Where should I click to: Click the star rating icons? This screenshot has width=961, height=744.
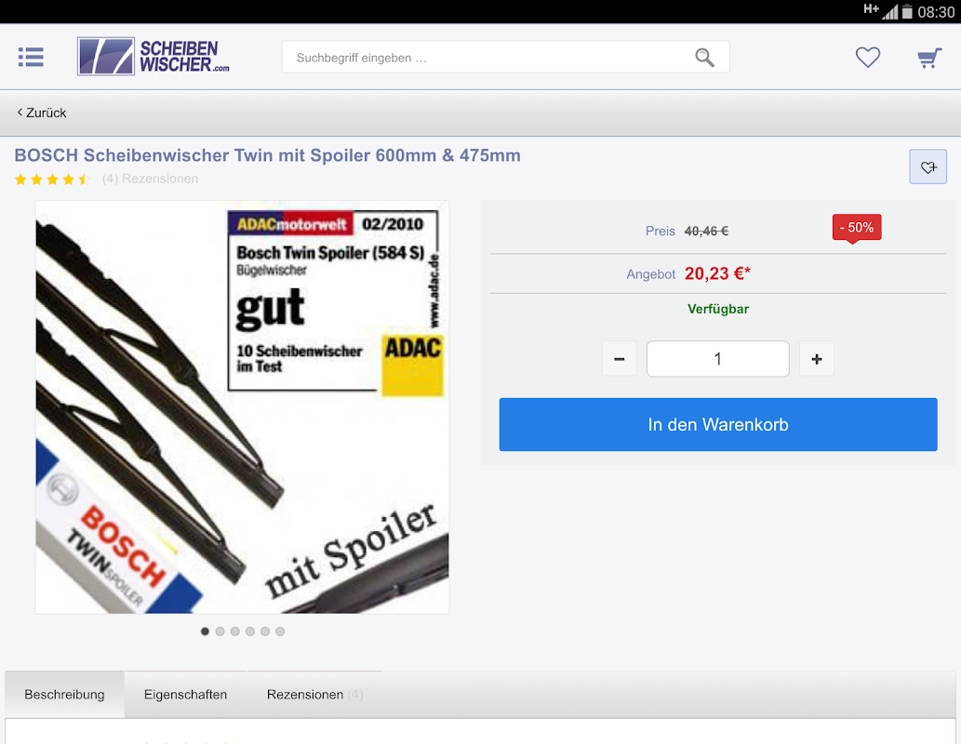[x=53, y=179]
